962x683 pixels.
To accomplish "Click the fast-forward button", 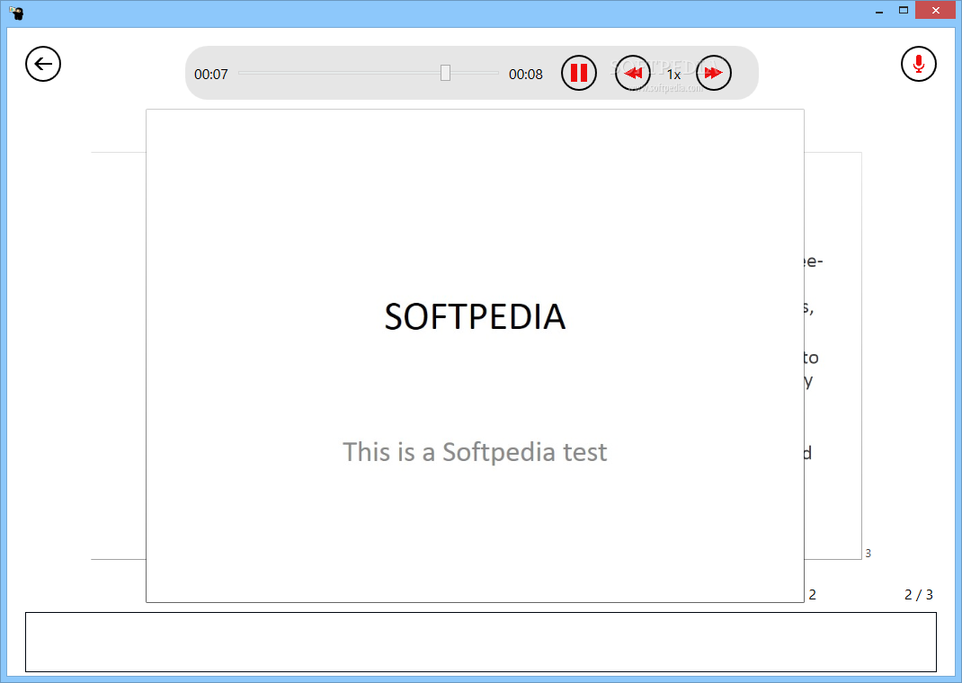I will pyautogui.click(x=714, y=73).
